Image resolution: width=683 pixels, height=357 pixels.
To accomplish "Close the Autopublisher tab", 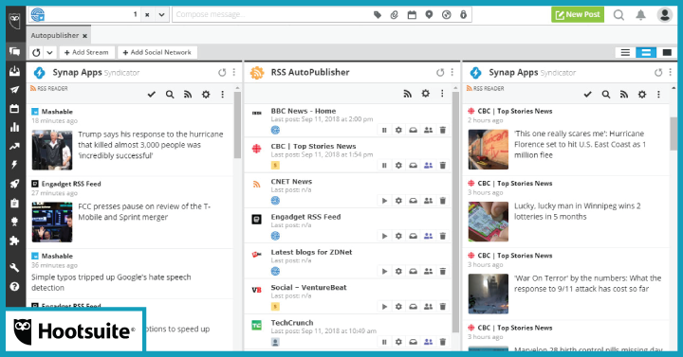I will pyautogui.click(x=85, y=36).
